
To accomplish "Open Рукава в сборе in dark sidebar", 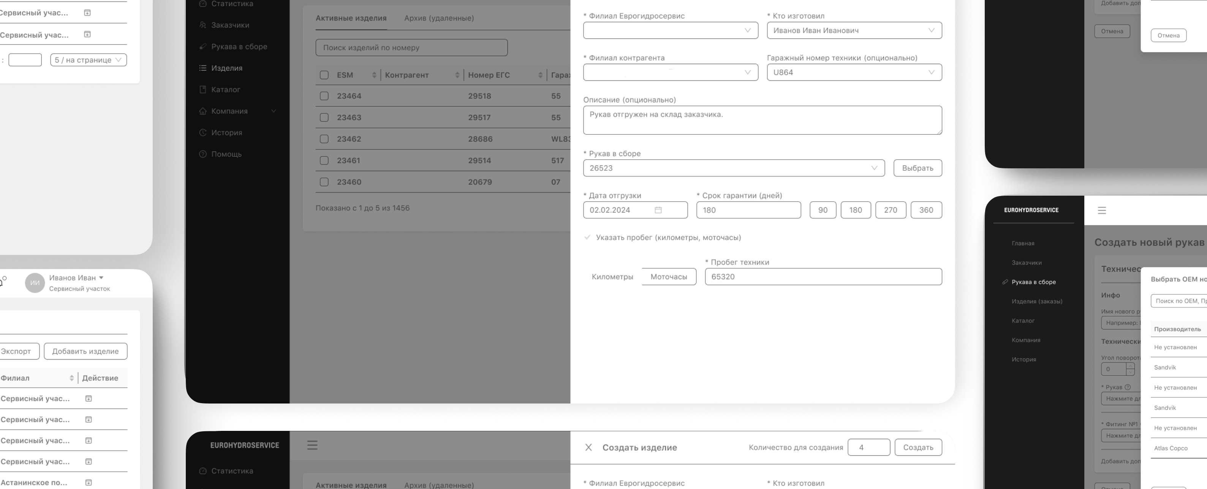I will 1033,282.
